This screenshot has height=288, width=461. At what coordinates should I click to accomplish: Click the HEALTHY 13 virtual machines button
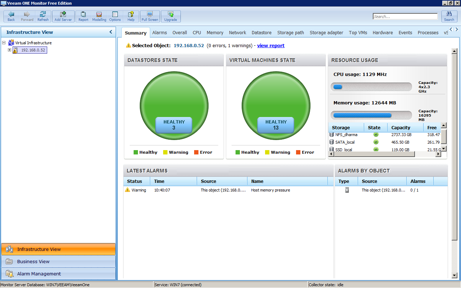[x=276, y=125]
